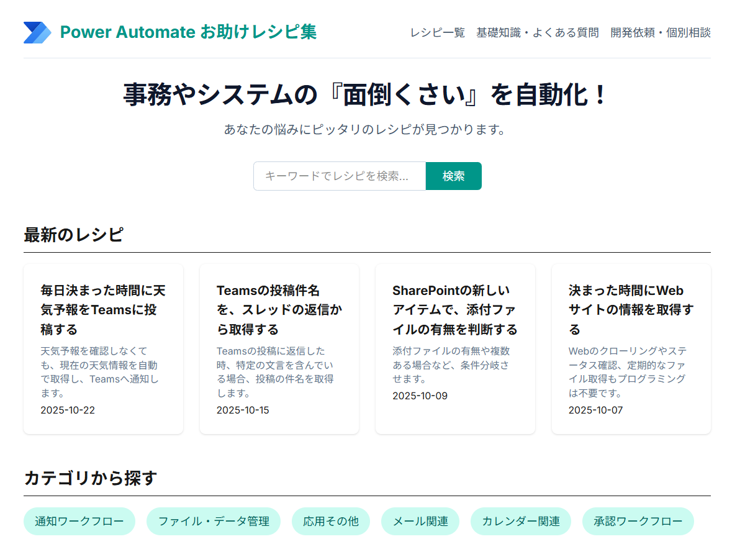Viewport: 745px width, 539px height.
Task: Select the 通知ワークフロー category
Action: tap(79, 522)
